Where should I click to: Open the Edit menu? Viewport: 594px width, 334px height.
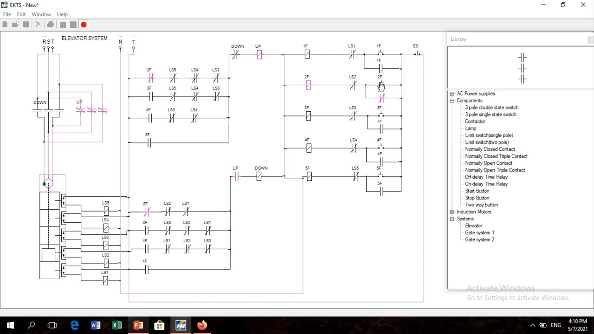tap(21, 14)
